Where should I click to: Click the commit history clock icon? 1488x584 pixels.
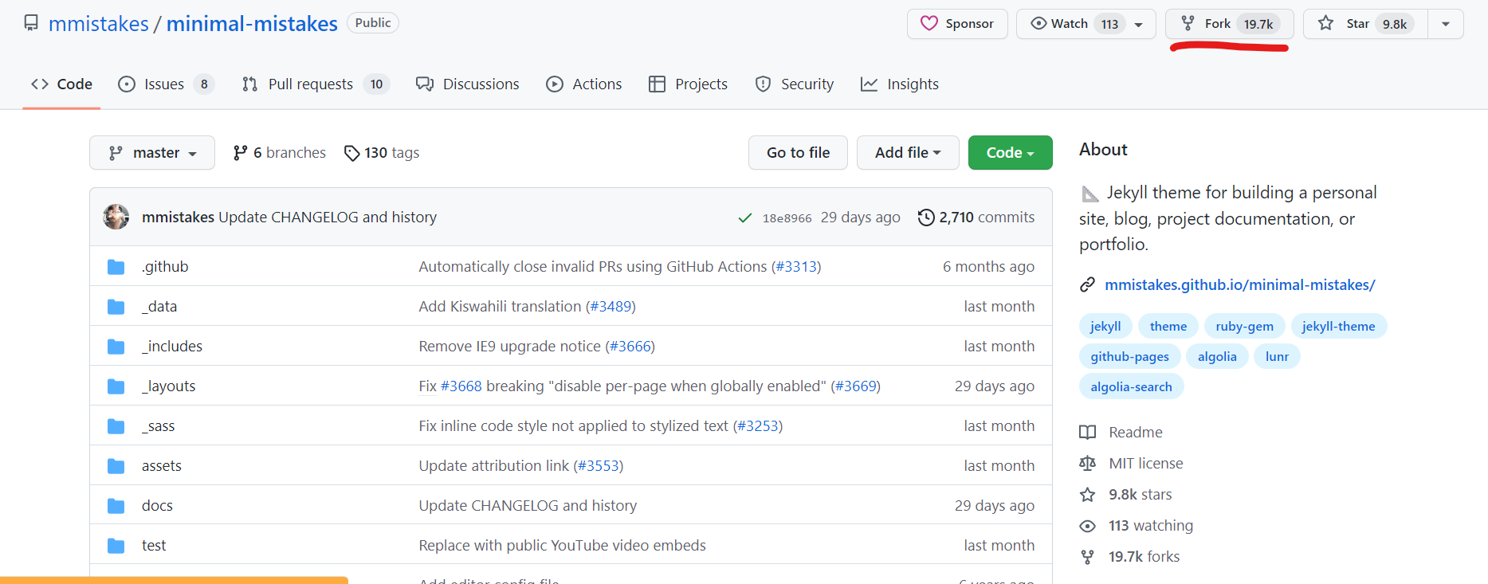[926, 218]
